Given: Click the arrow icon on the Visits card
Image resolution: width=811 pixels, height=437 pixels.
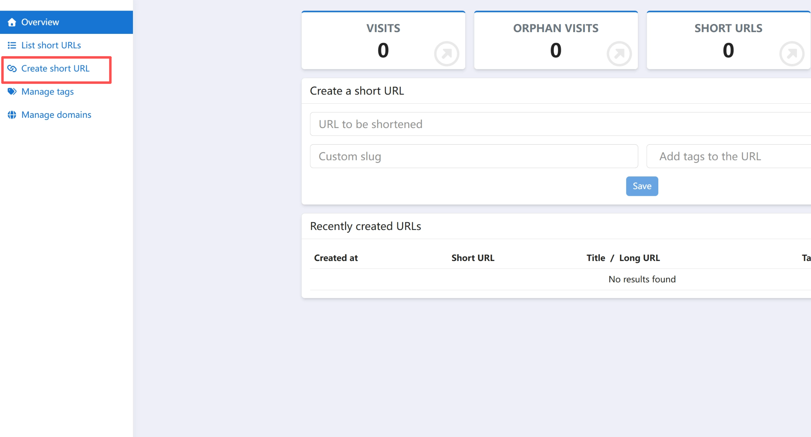Looking at the screenshot, I should tap(446, 54).
